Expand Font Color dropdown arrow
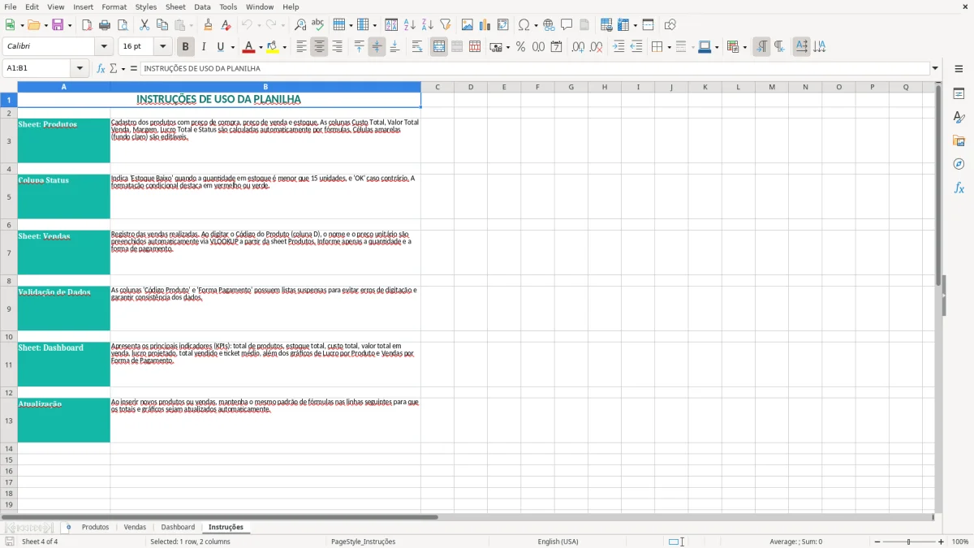Image resolution: width=974 pixels, height=548 pixels. (x=261, y=47)
